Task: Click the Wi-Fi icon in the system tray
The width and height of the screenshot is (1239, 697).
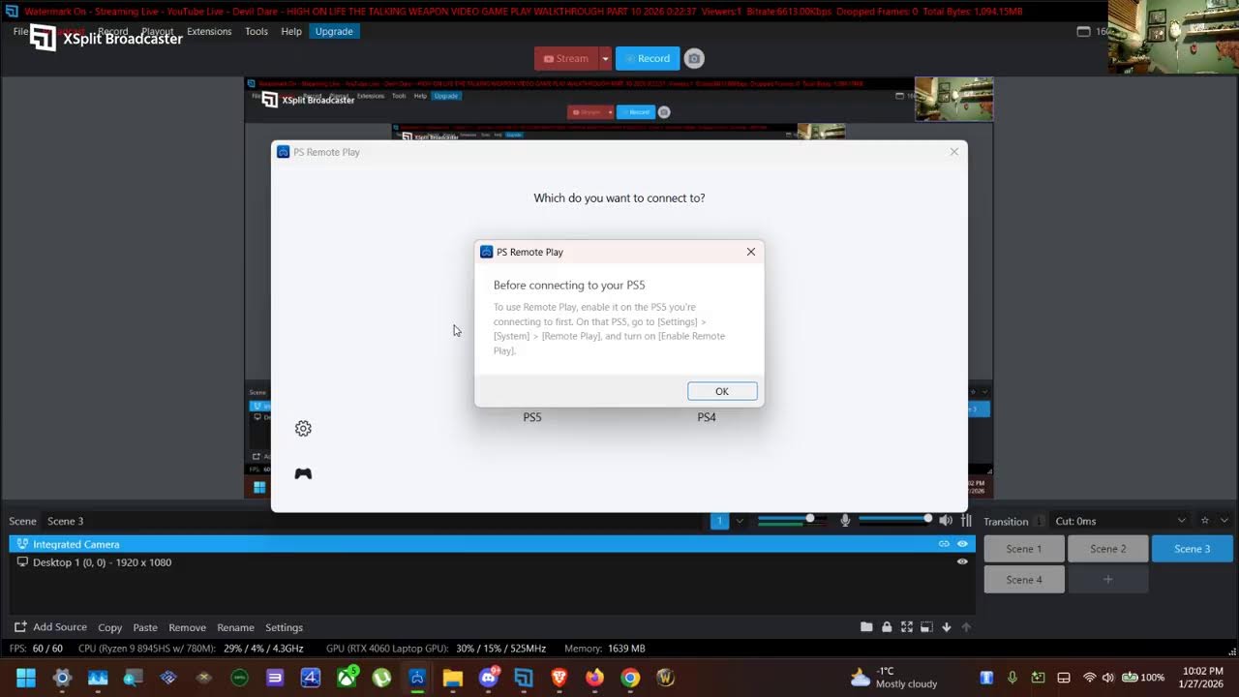Action: coord(1090,678)
